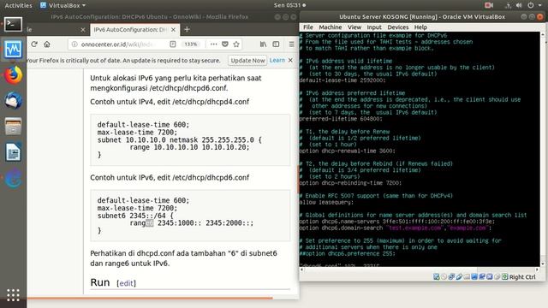Open Terminal from the Ubuntu dock

click(13, 24)
